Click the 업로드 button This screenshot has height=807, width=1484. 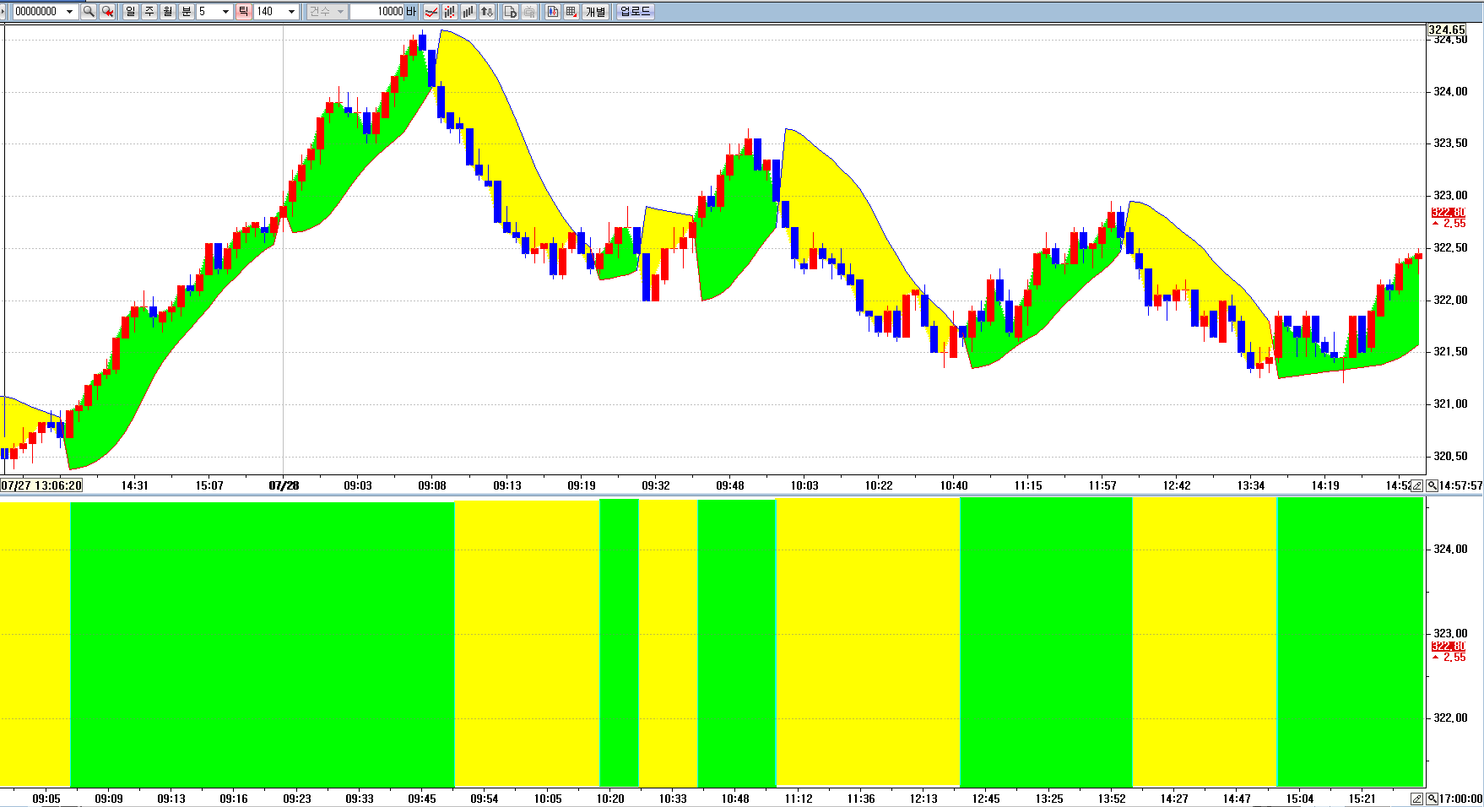point(635,11)
